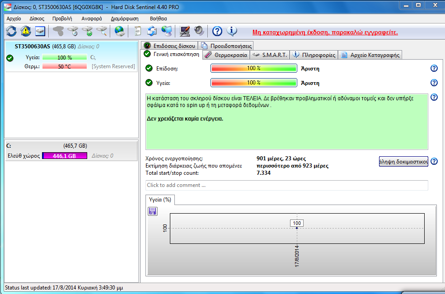The width and height of the screenshot is (445, 294).
Task: Click the green 100 % health bar in disk panel
Action: [x=65, y=58]
